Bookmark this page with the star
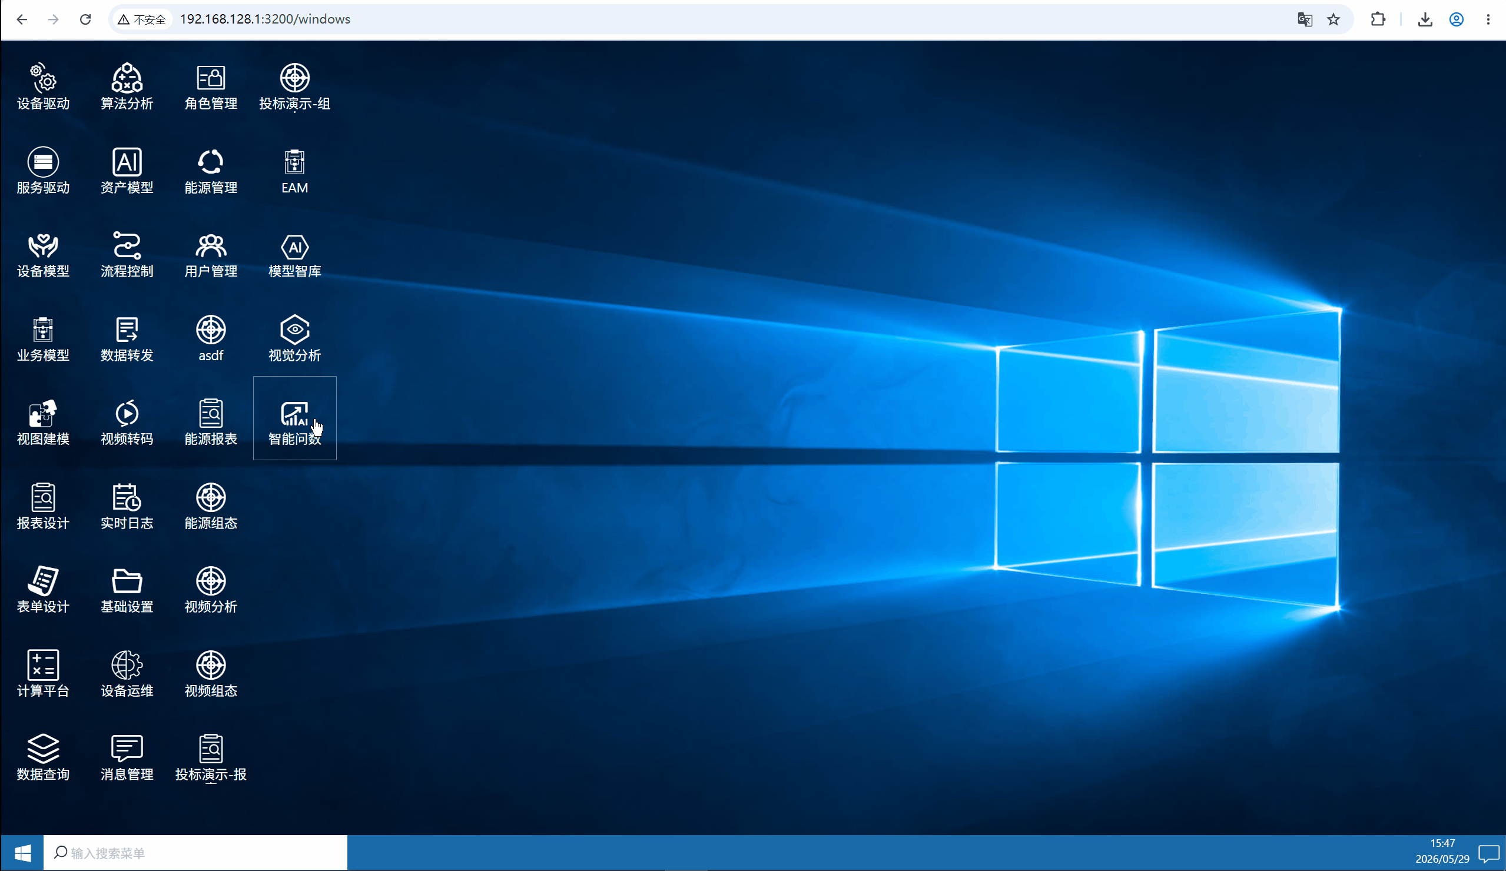This screenshot has height=871, width=1506. tap(1333, 19)
